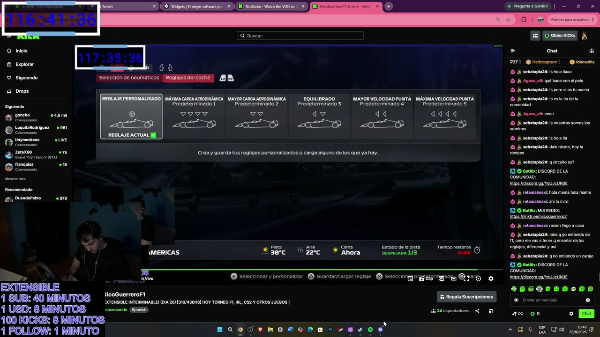The width and height of the screenshot is (600, 337).
Task: Open the emoji picker in chat input
Action: click(x=588, y=300)
